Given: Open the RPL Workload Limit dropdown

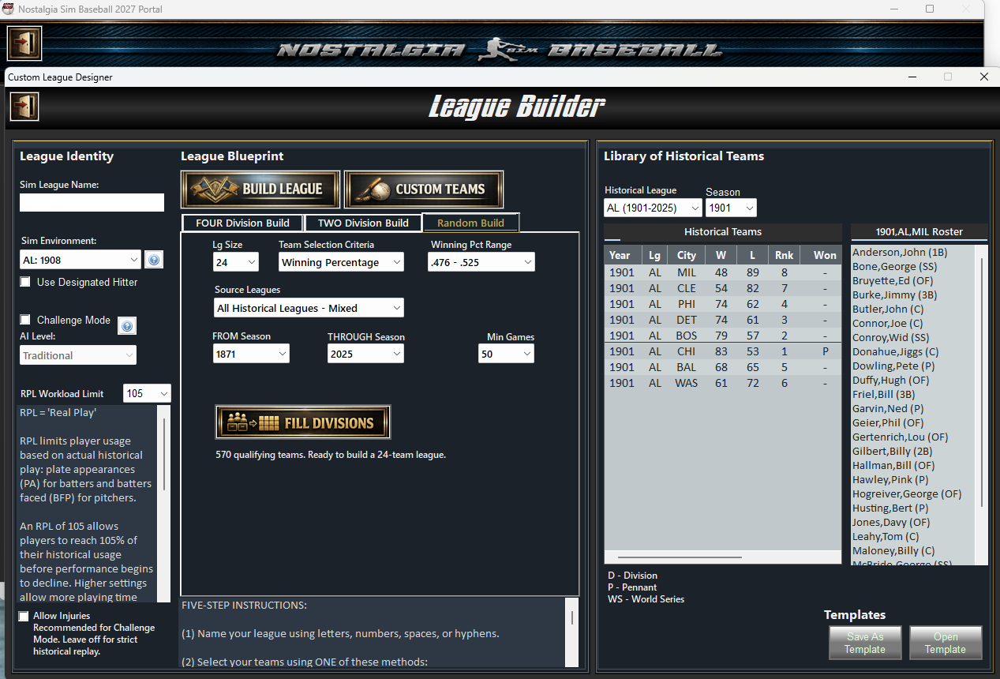Looking at the screenshot, I should [x=147, y=393].
